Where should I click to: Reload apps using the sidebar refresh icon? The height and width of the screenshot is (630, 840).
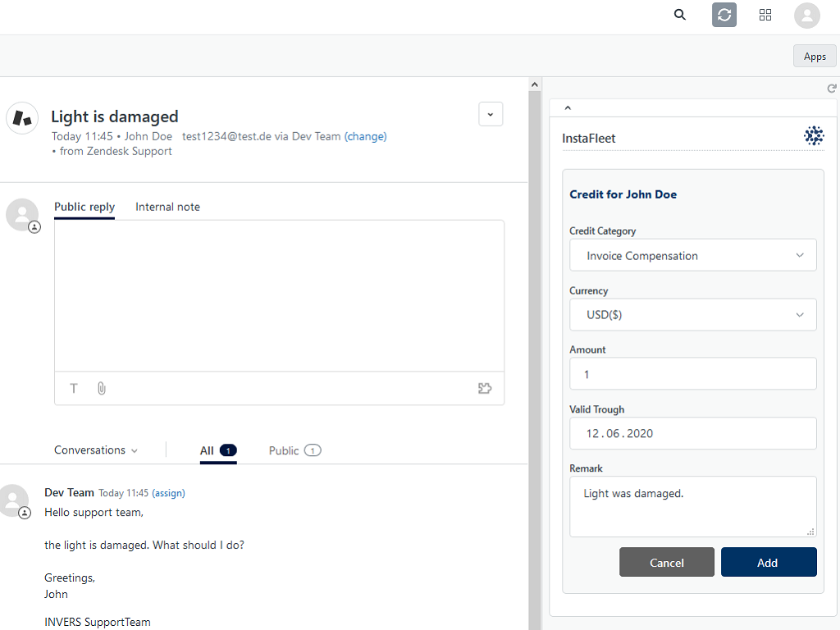(x=831, y=89)
